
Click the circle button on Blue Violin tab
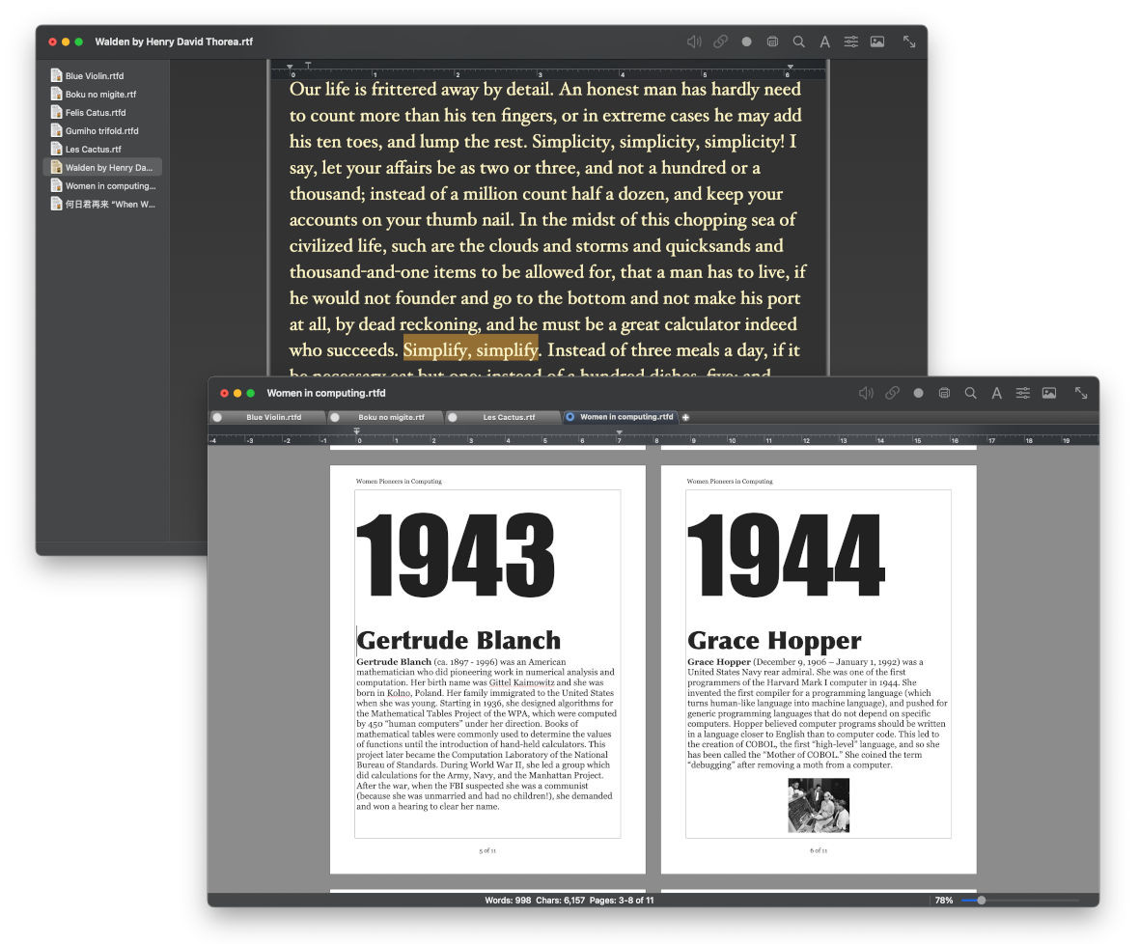click(x=217, y=417)
